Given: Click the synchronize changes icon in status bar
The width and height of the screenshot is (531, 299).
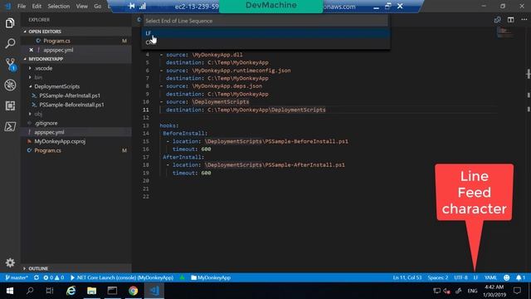Looking at the screenshot, I should pos(37,277).
